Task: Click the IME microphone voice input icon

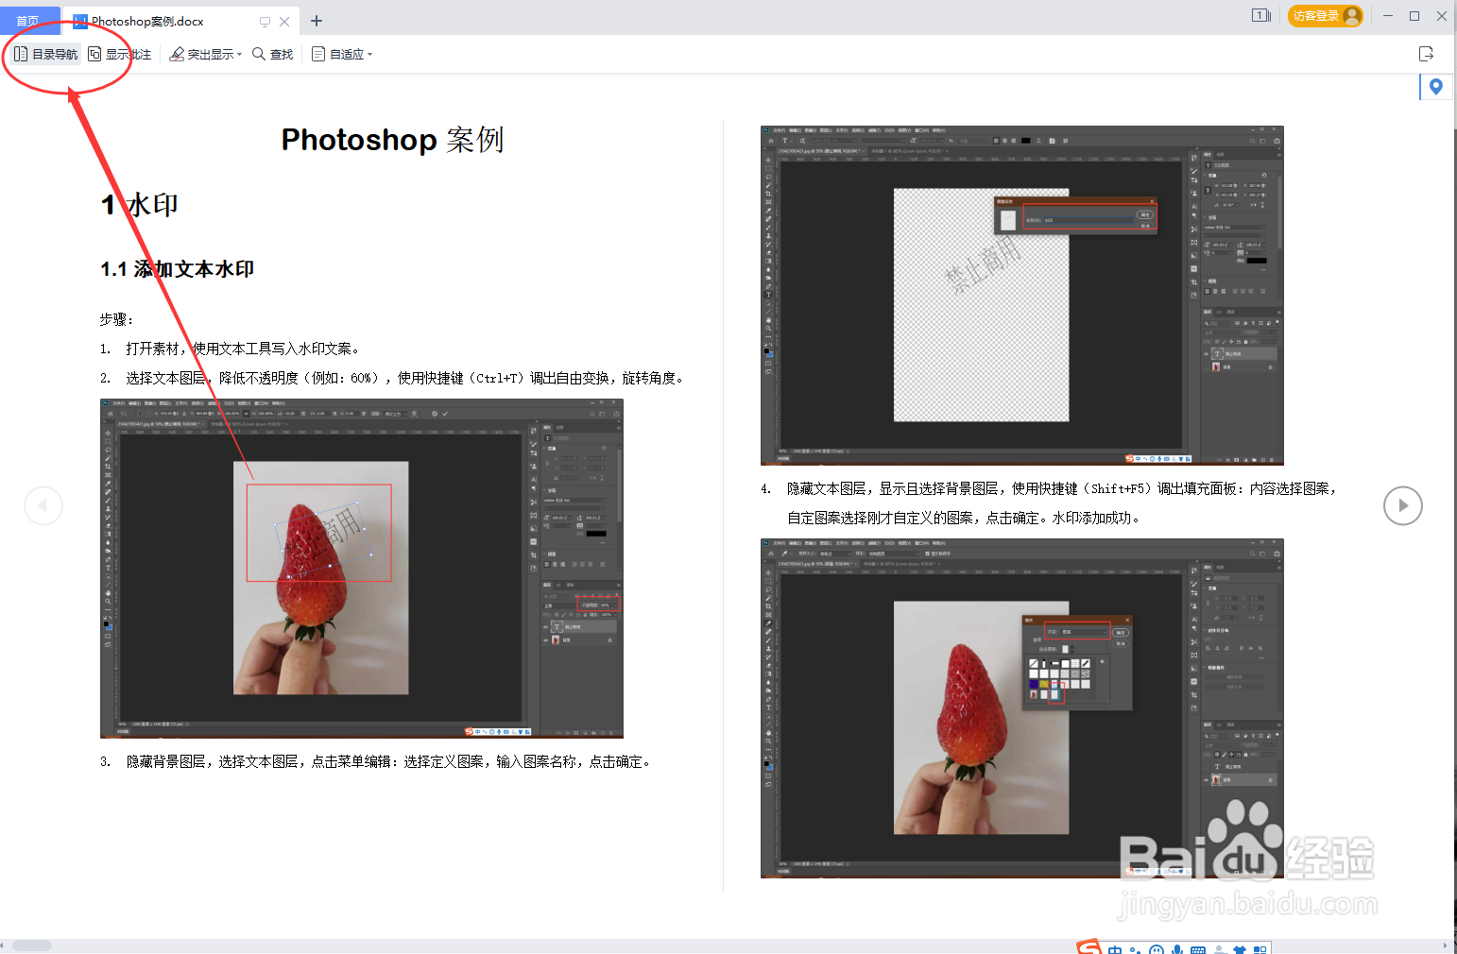Action: pos(1177,948)
